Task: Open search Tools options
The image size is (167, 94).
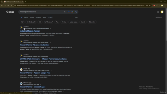Action: point(76,17)
